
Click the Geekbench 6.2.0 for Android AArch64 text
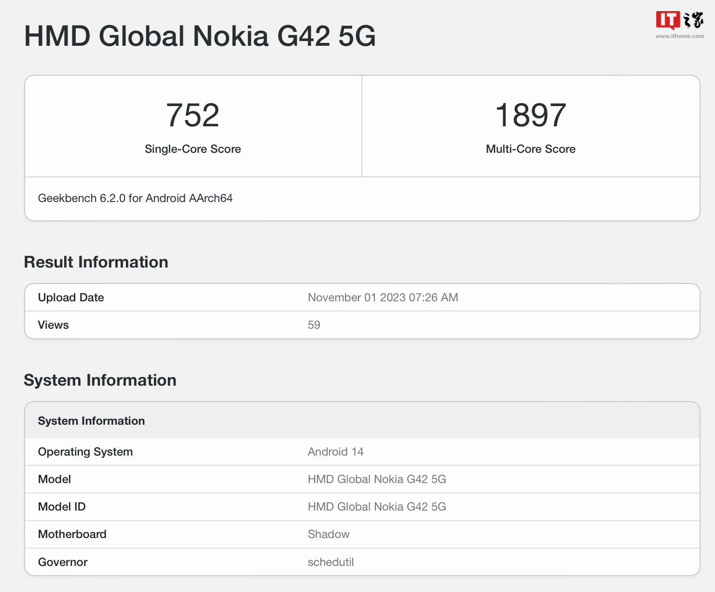135,198
